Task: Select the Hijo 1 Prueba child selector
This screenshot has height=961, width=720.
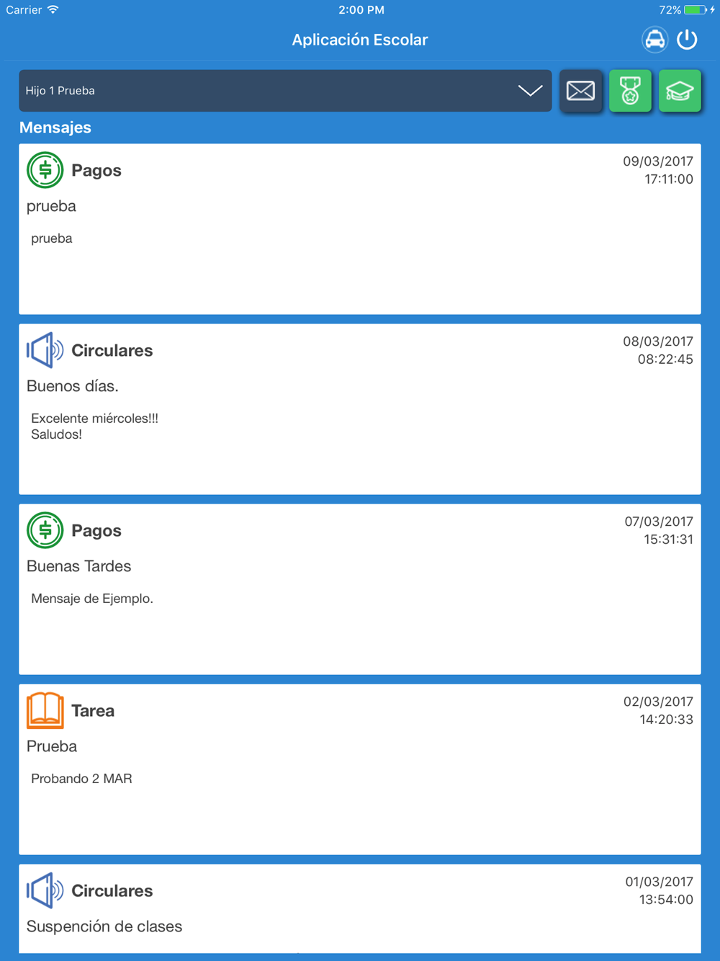Action: click(x=285, y=91)
